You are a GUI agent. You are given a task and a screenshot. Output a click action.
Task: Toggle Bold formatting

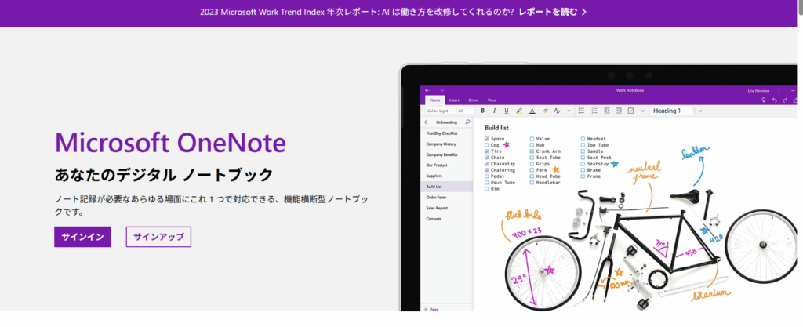click(482, 111)
